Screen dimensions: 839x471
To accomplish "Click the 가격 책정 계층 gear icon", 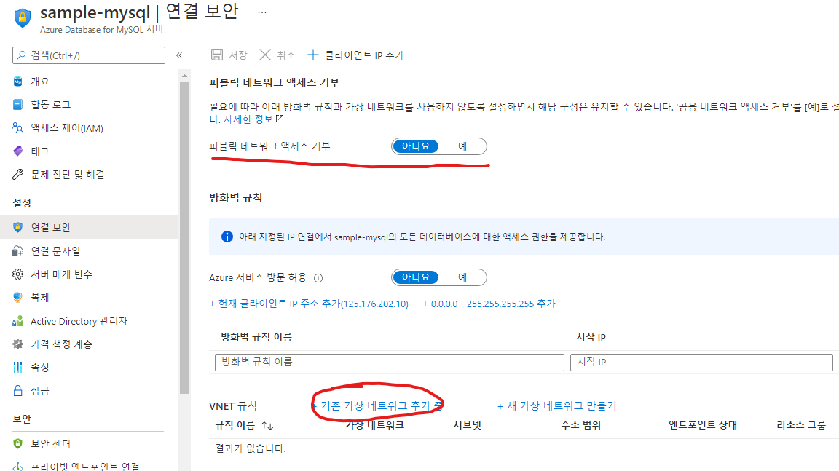I will [17, 344].
